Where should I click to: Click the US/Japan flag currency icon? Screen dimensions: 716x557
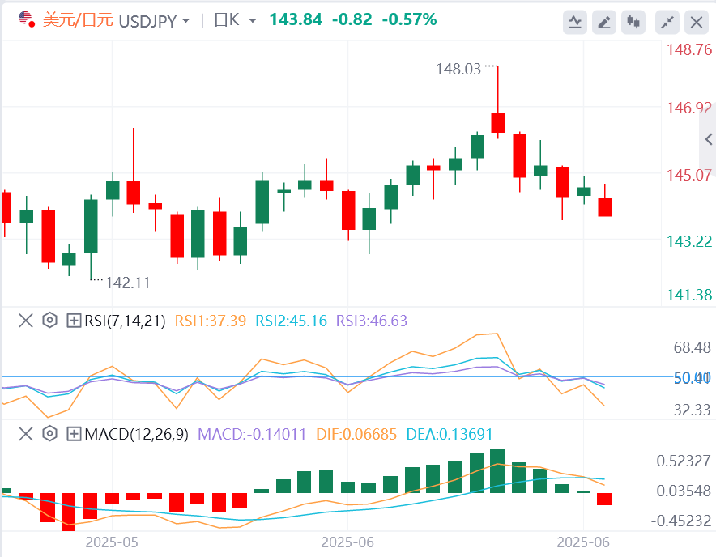click(26, 19)
